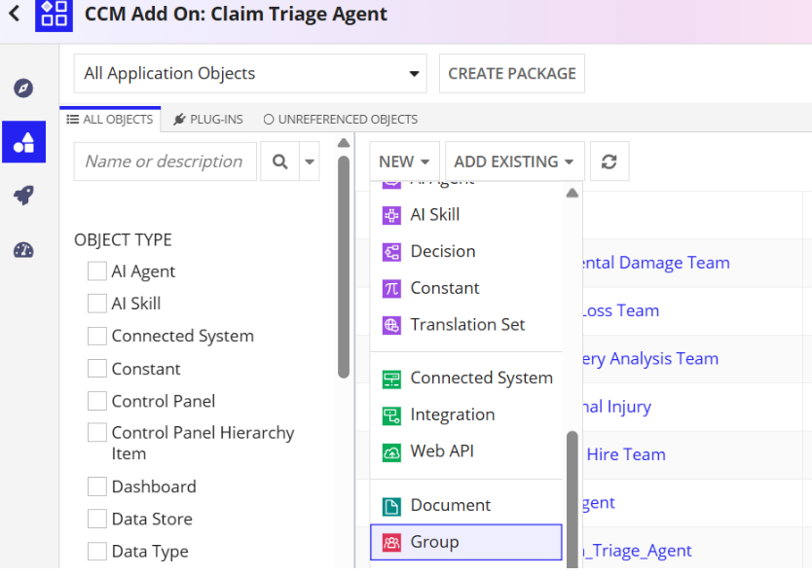Click the NEW menu scrollbar thumb

[x=572, y=499]
